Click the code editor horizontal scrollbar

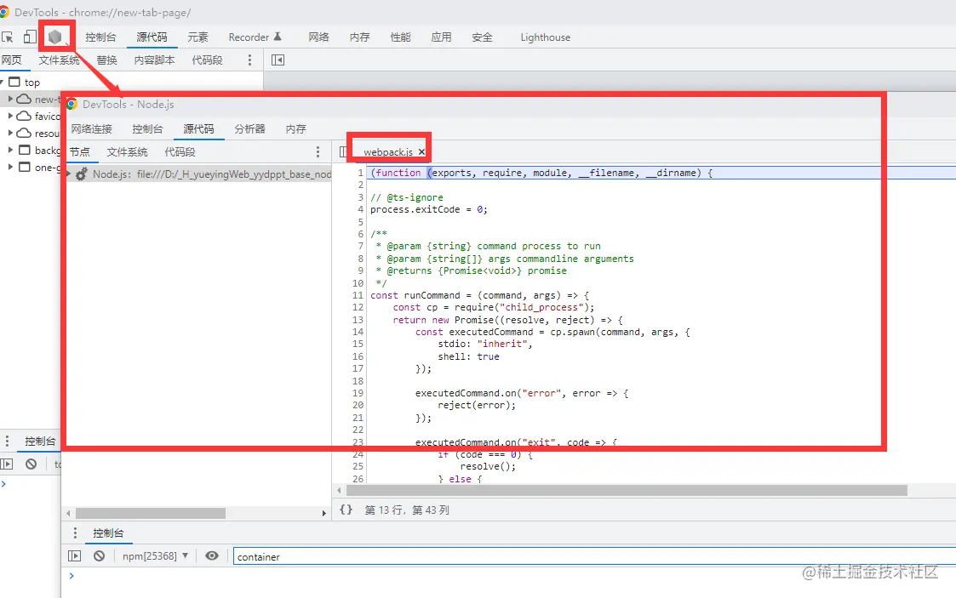[x=627, y=490]
